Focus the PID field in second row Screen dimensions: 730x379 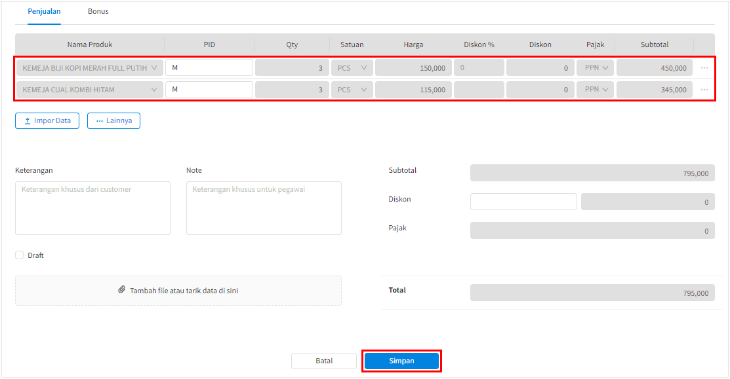pyautogui.click(x=209, y=90)
